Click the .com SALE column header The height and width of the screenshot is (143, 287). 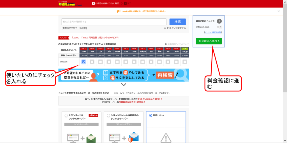pos(84,50)
